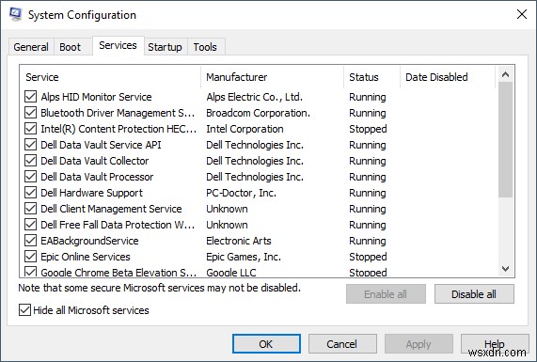The width and height of the screenshot is (537, 362).
Task: Close the System Configuration window
Action: click(x=522, y=14)
